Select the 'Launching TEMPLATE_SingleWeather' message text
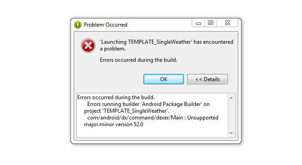This screenshot has width=302, height=165. pyautogui.click(x=146, y=42)
